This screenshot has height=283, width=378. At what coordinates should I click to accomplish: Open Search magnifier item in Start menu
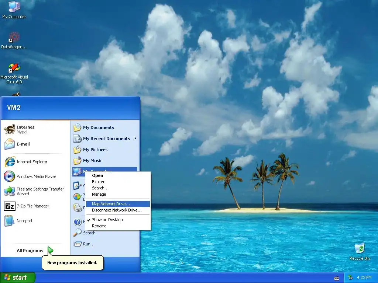tap(105, 233)
